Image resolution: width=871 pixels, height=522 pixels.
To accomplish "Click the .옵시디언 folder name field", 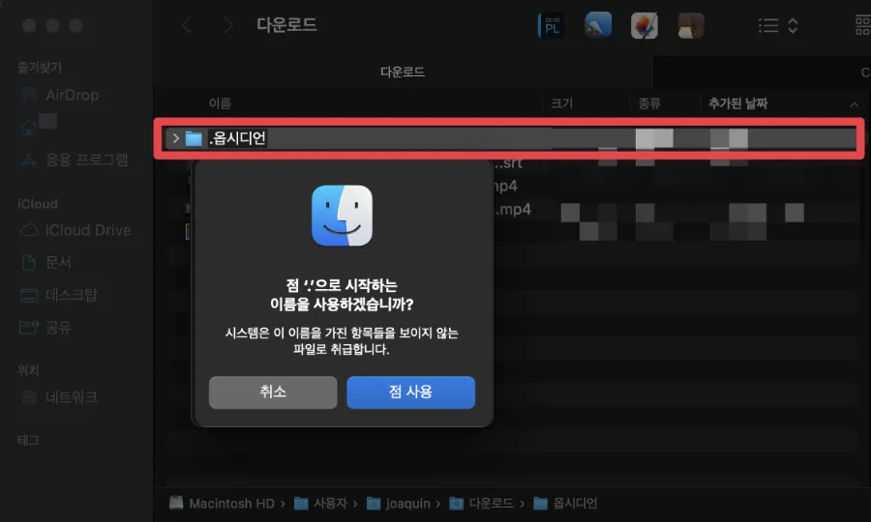I will pyautogui.click(x=238, y=138).
